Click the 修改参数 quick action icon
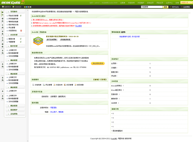The image size is (193, 142). pyautogui.click(x=75, y=85)
